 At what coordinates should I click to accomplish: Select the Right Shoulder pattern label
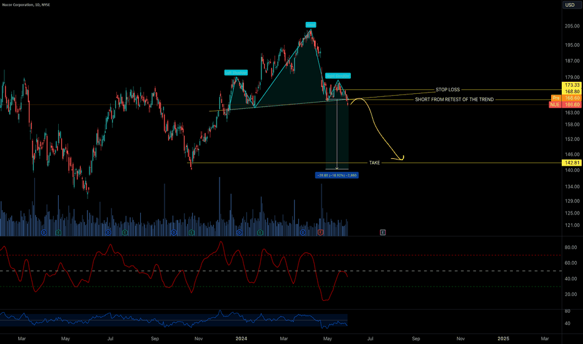[x=338, y=76]
